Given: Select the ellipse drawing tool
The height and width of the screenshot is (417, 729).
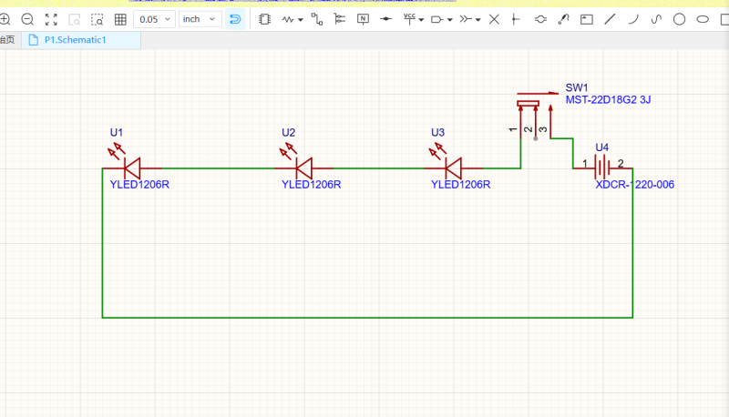Looking at the screenshot, I should click(x=703, y=19).
